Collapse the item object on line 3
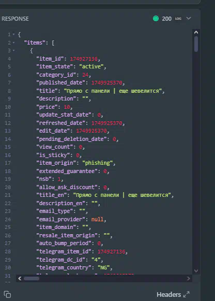The image size is (215, 301). click(13, 51)
